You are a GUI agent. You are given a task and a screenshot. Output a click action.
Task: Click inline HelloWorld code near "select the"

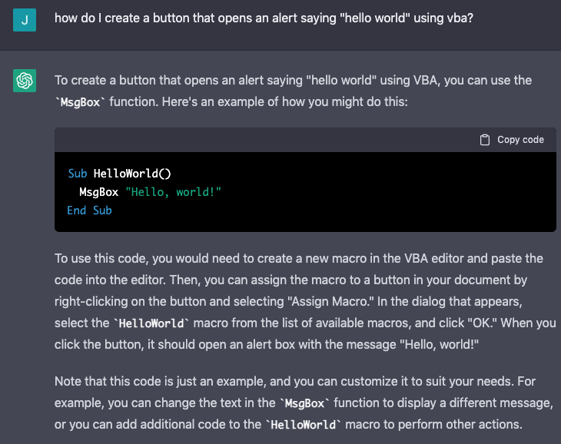[151, 323]
